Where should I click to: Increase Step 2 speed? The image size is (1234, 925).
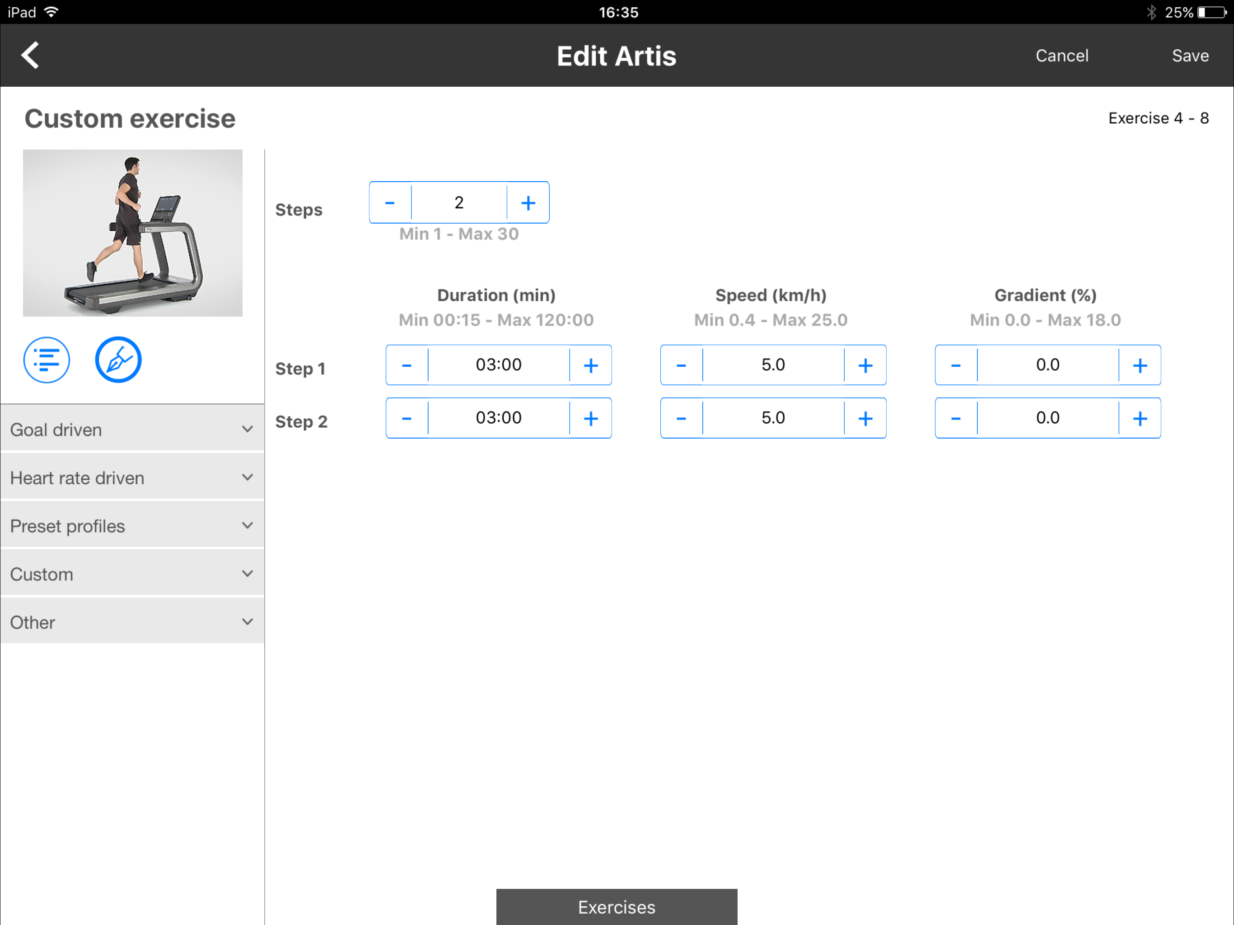point(865,418)
